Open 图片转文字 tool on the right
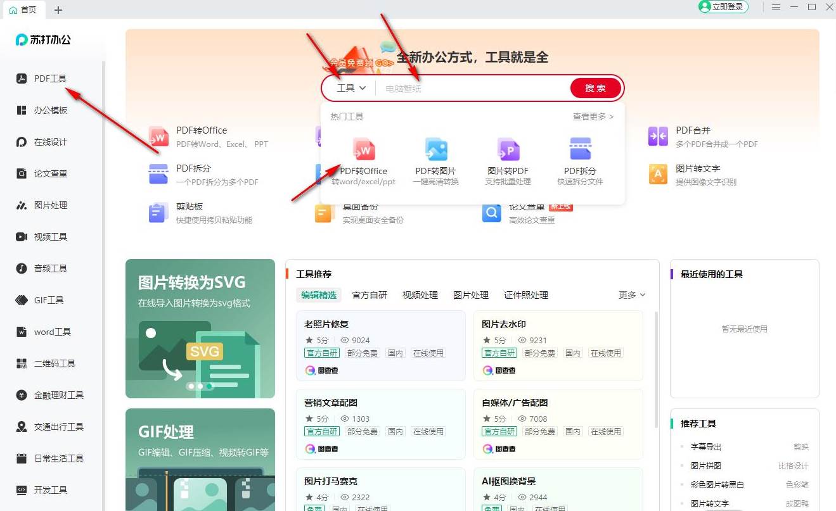Viewport: 836px width, 511px height. (692, 174)
